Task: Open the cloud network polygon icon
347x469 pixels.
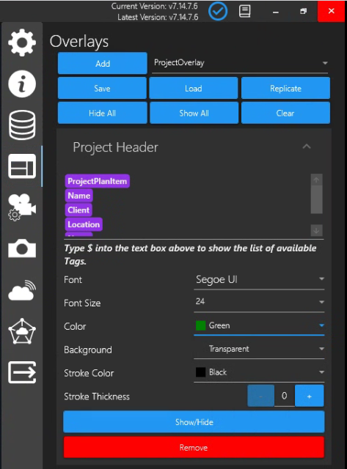Action: pos(22,331)
